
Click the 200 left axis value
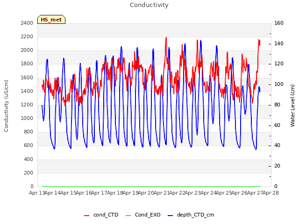coord(28,173)
